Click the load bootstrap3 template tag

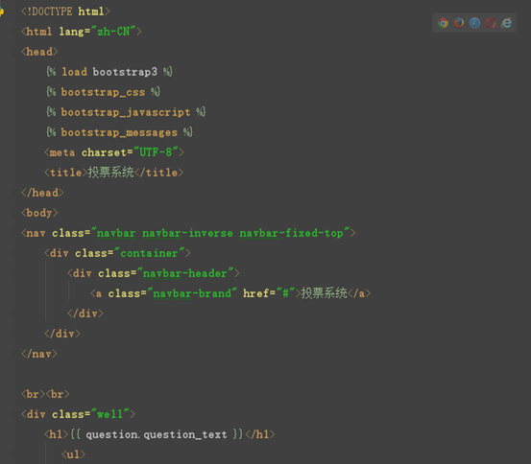[109, 72]
